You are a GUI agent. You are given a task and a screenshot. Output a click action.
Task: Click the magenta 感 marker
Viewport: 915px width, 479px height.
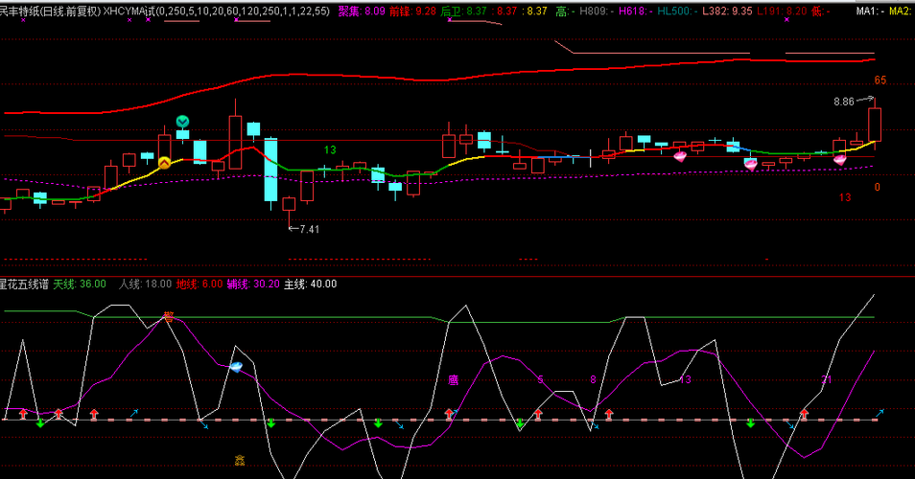tap(454, 380)
